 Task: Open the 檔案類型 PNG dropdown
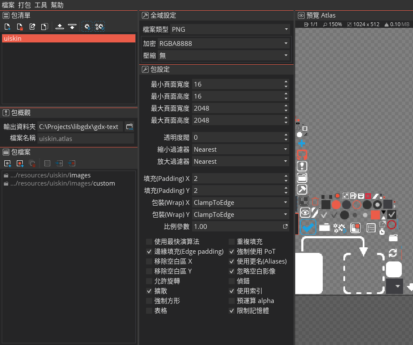pos(241,29)
